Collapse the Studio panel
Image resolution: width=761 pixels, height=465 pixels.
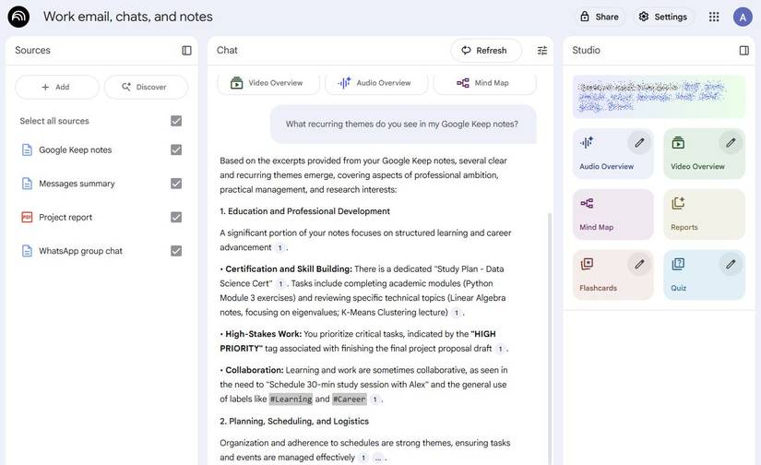coord(743,51)
